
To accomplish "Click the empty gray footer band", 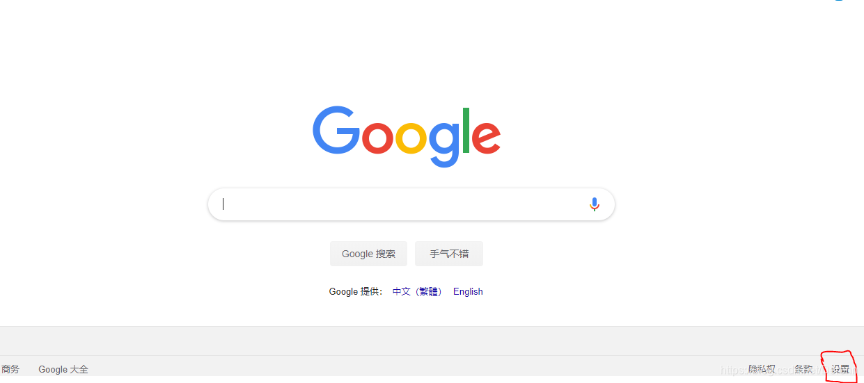I will pyautogui.click(x=432, y=341).
